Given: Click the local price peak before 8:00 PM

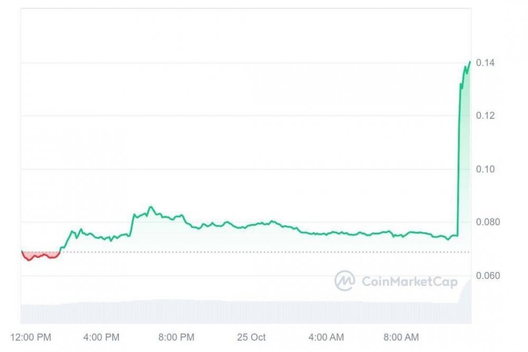Looking at the screenshot, I should [x=151, y=207].
